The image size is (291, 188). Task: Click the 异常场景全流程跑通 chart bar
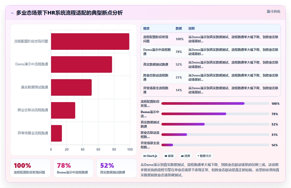pyautogui.click(x=56, y=133)
